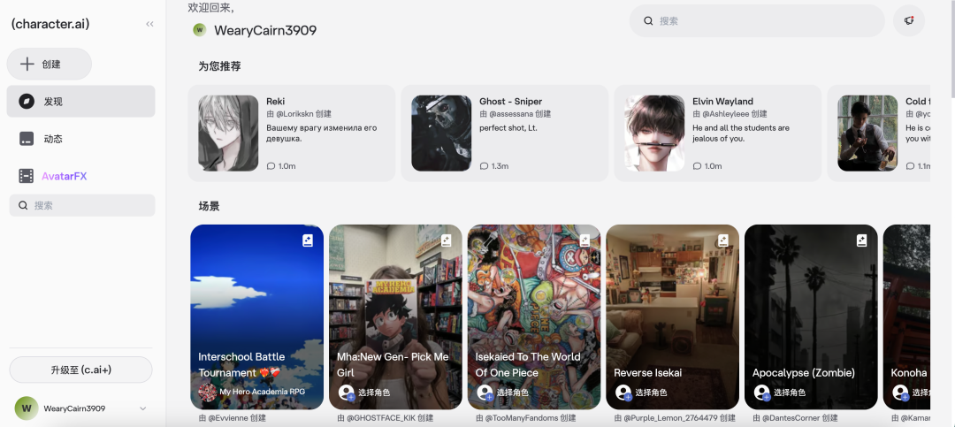Click the announcement megaphone icon
955x427 pixels.
(908, 21)
